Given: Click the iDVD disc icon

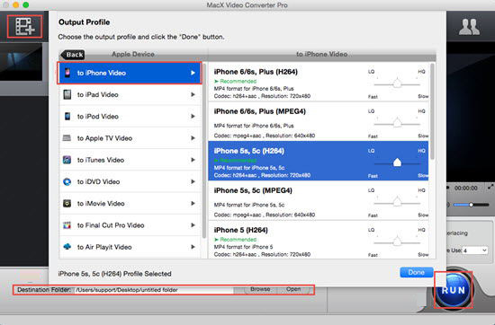Looking at the screenshot, I should pyautogui.click(x=67, y=181).
